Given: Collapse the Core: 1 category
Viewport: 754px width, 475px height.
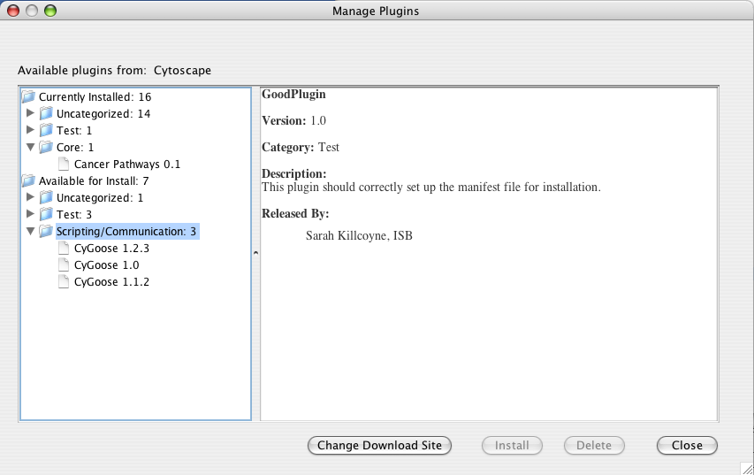Looking at the screenshot, I should 31,147.
